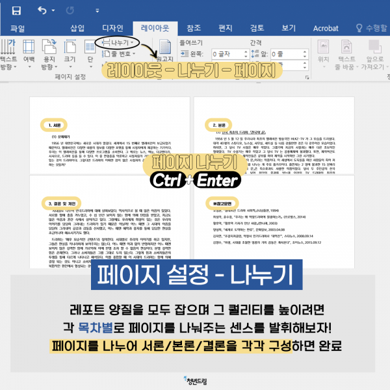The height and width of the screenshot is (390, 390).
Task: Open the 보기 ribbon tab
Action: pyautogui.click(x=289, y=28)
